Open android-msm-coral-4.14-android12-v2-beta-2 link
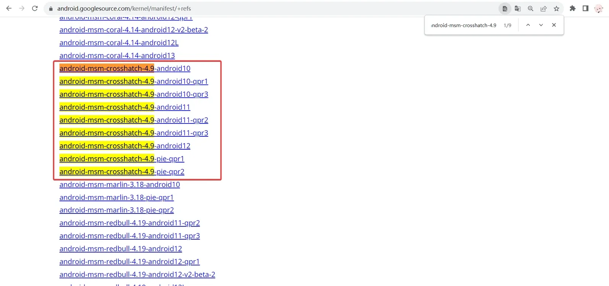 click(134, 30)
